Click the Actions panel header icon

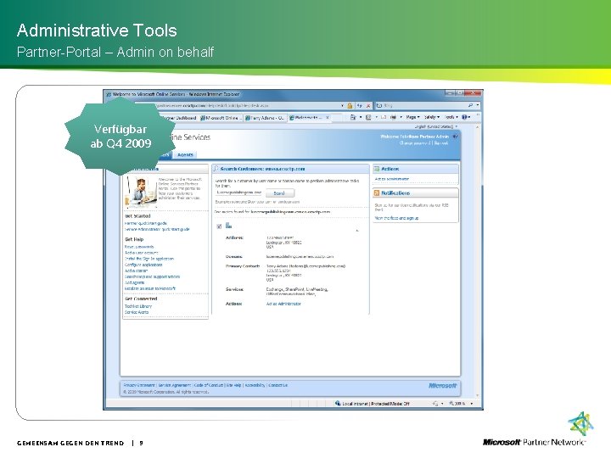coord(377,169)
